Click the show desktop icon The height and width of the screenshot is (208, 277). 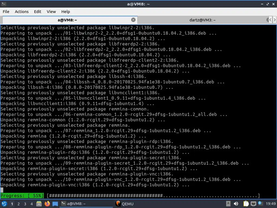click(55, 204)
